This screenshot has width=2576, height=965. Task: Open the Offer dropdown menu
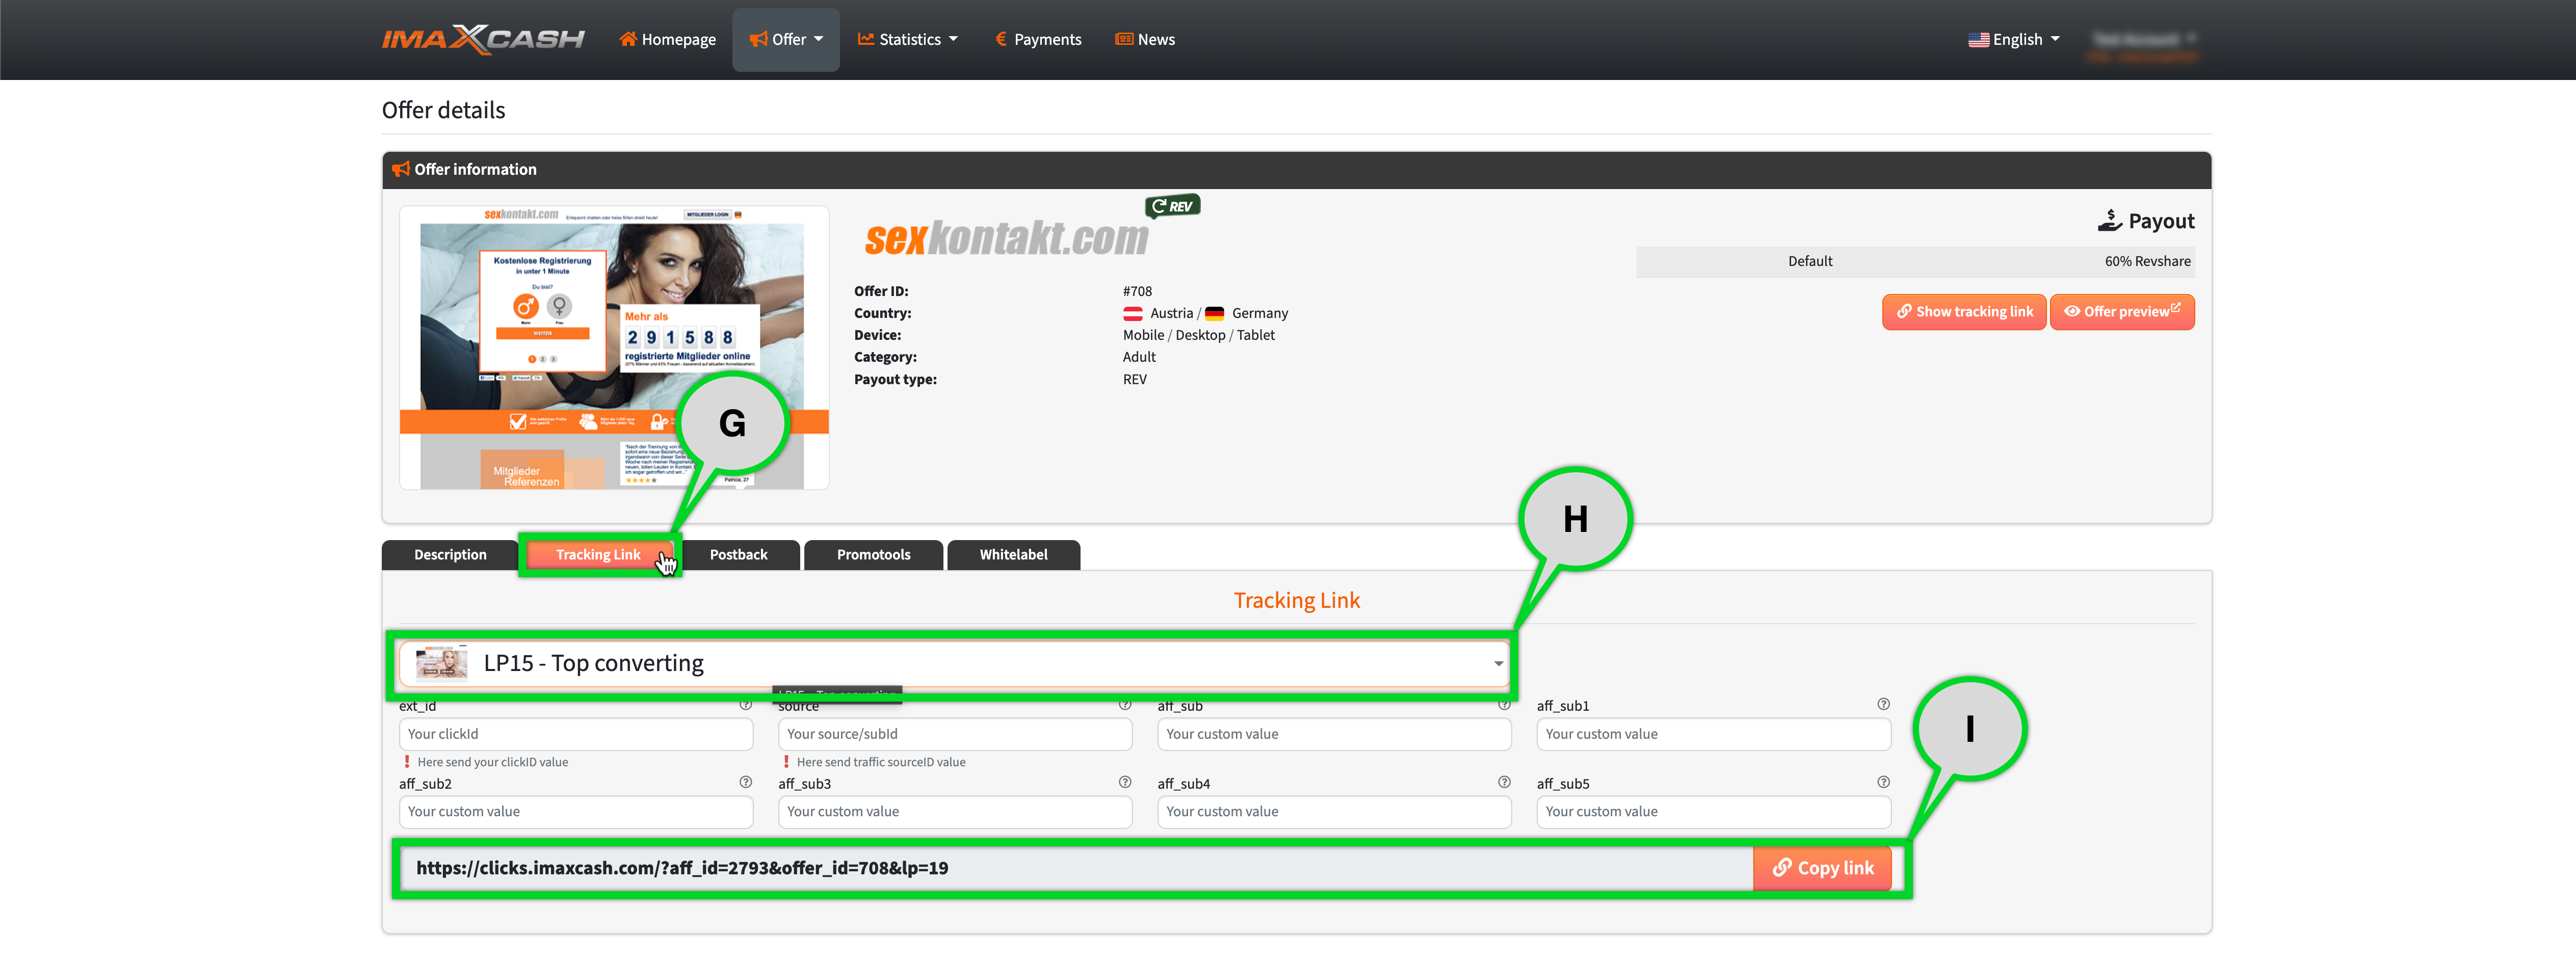coord(786,40)
